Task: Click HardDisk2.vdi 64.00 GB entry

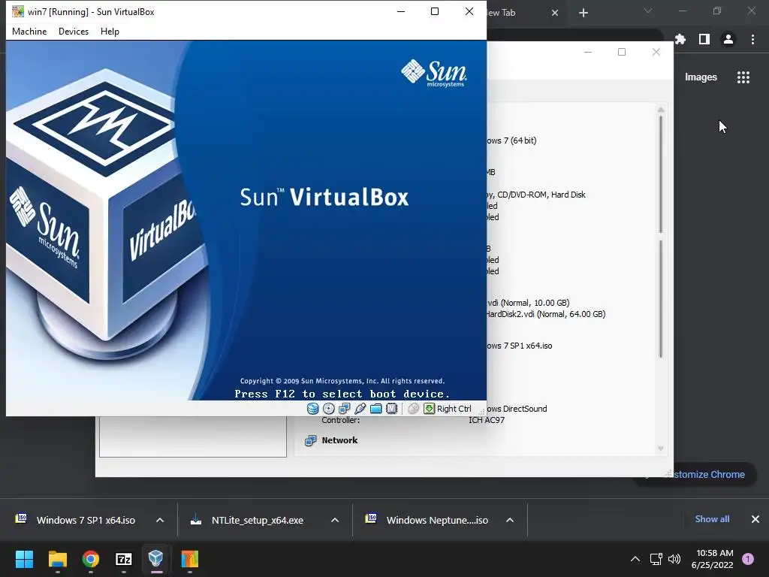Action: point(545,314)
